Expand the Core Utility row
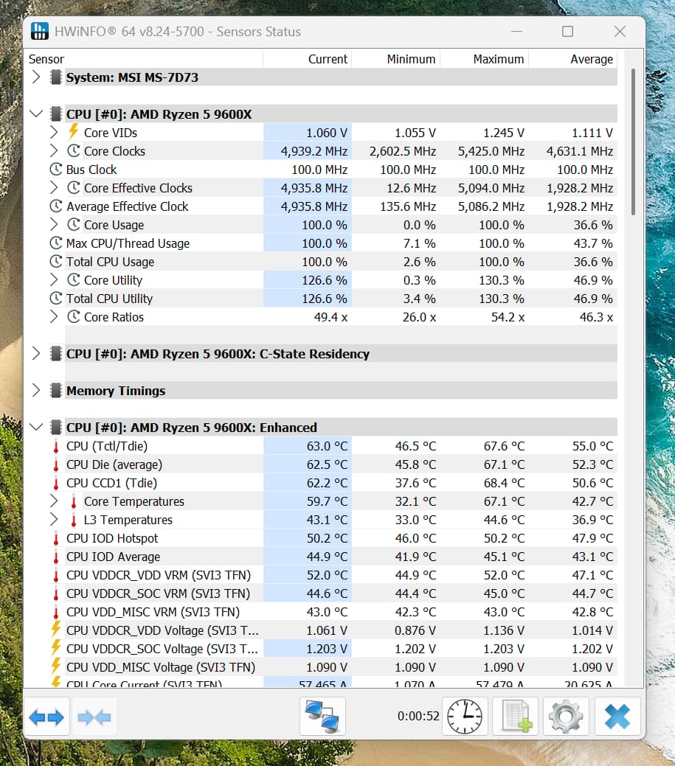This screenshot has height=766, width=675. tap(54, 280)
